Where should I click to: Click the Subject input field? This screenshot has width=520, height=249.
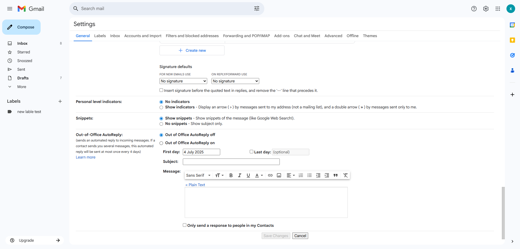point(231,162)
